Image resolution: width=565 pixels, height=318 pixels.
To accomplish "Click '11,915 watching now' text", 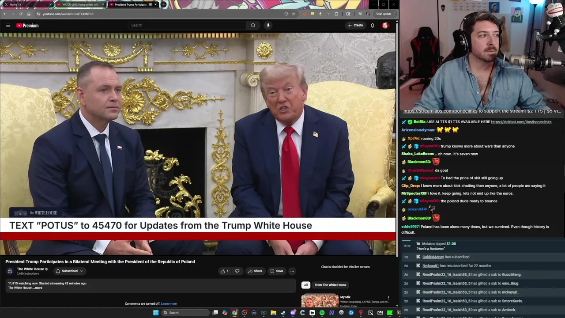I will (x=23, y=283).
